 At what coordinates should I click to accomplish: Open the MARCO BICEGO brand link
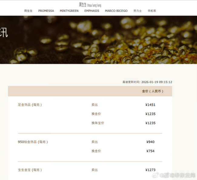116,11
